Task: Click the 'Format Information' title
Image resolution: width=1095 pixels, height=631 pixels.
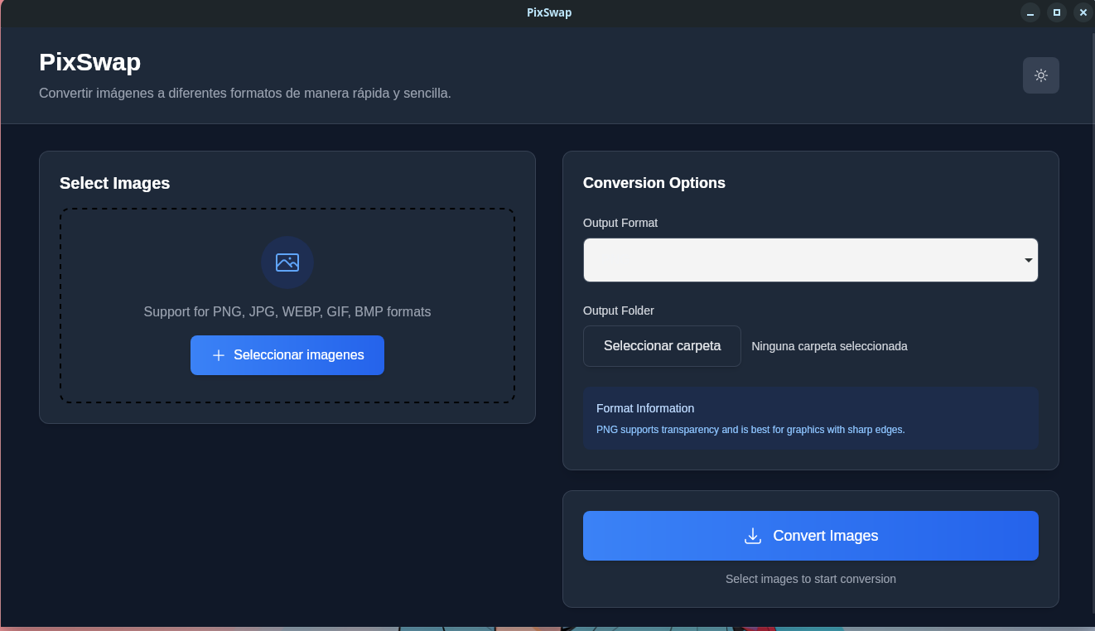Action: 645,408
